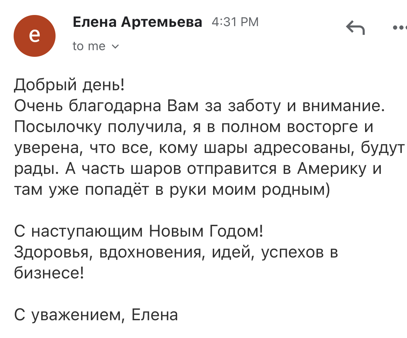Tap the signature 'С уважением, Елена'
Screen dimensions: 407x338
coord(96,315)
